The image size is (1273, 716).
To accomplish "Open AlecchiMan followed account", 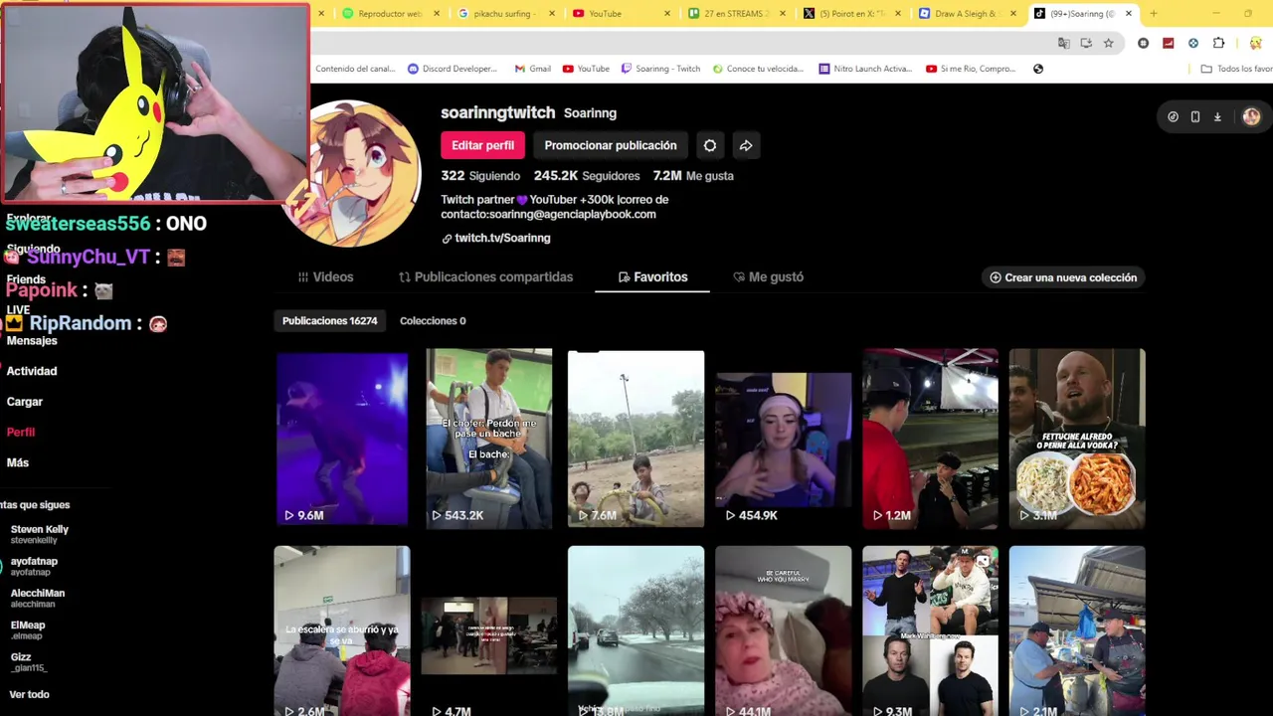I will [x=38, y=598].
